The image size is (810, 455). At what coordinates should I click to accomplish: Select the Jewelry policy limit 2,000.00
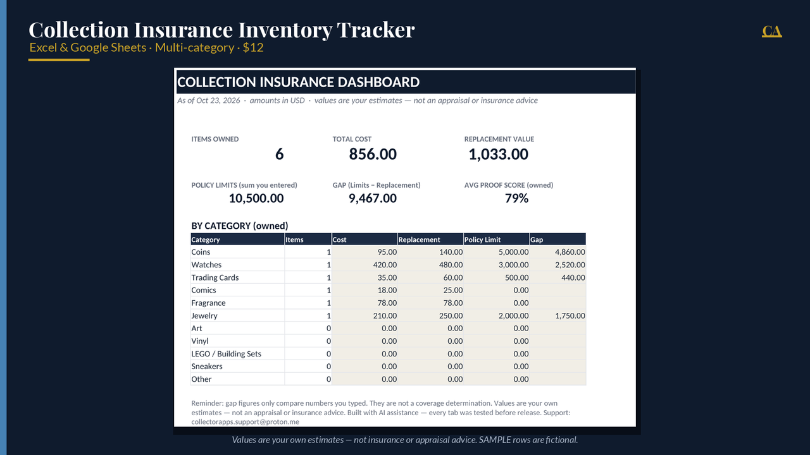[x=496, y=315]
